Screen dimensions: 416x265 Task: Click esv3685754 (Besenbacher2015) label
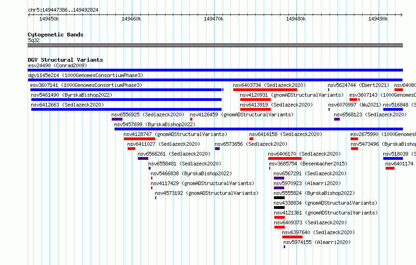point(308,164)
